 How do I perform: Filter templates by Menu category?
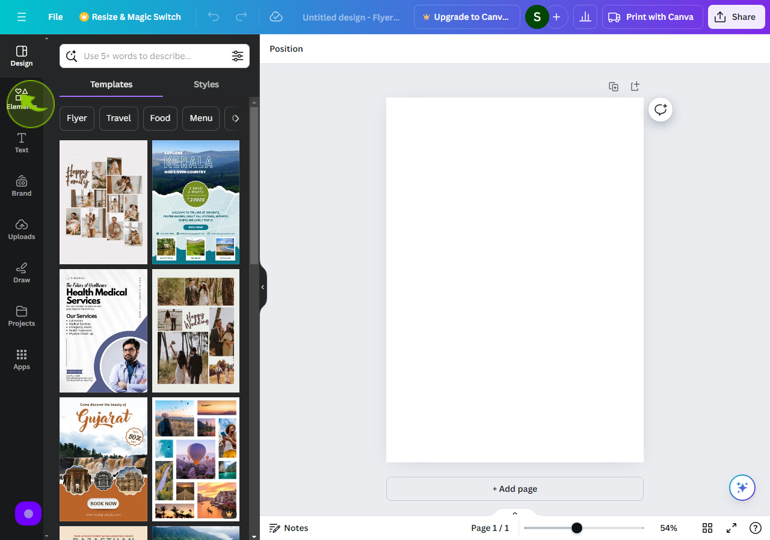coord(201,118)
